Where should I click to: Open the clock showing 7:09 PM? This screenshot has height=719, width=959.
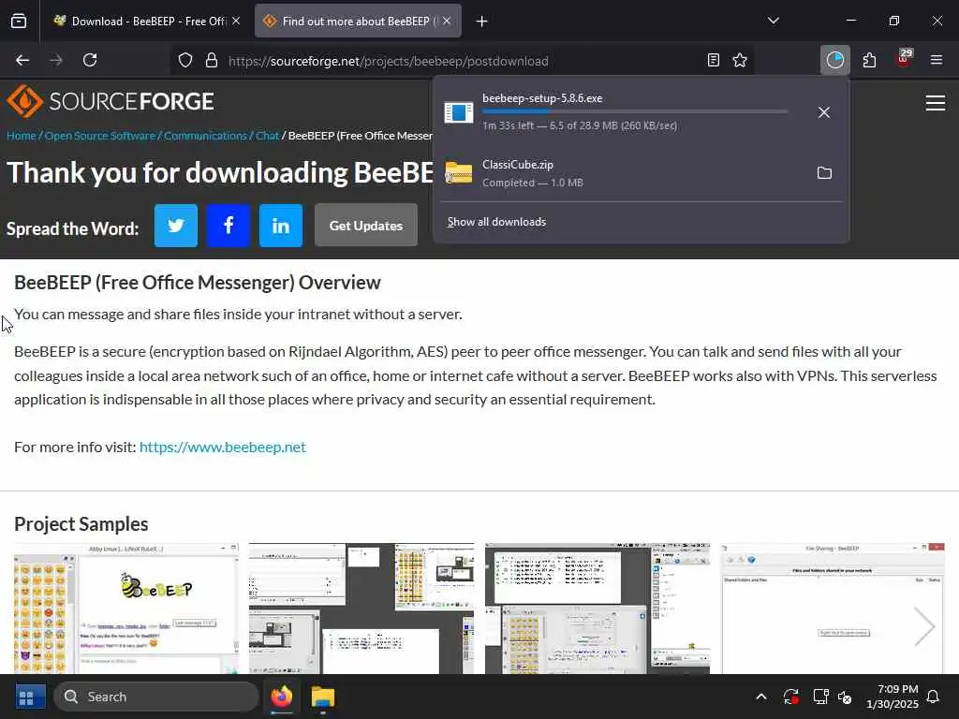click(893, 697)
